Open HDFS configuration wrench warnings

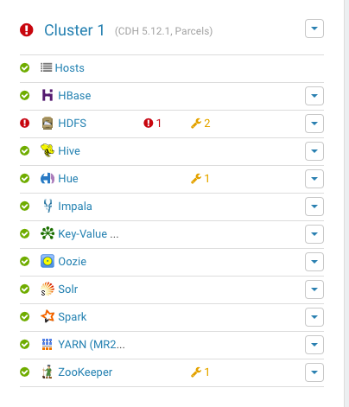click(x=200, y=124)
